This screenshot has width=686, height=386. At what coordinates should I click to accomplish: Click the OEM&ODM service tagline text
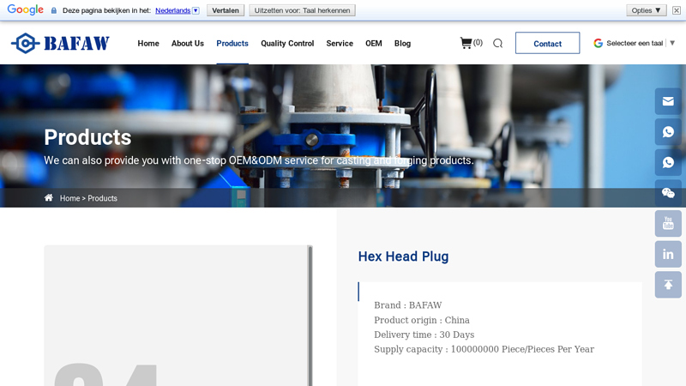[259, 160]
